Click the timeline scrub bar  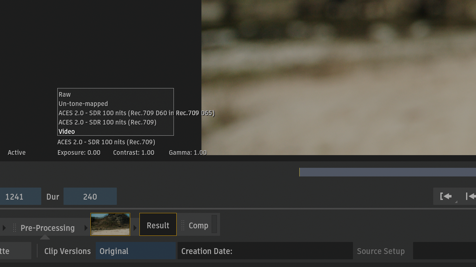point(388,172)
